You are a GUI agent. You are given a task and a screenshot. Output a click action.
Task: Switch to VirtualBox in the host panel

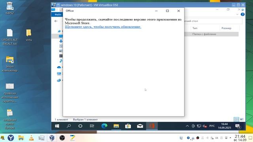52,138
